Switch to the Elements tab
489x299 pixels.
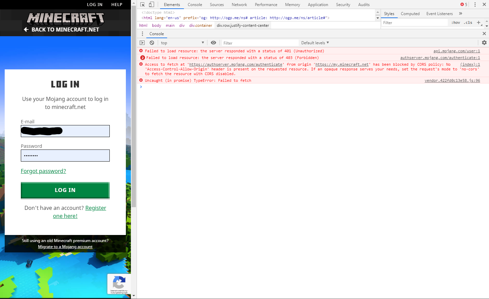coord(172,5)
